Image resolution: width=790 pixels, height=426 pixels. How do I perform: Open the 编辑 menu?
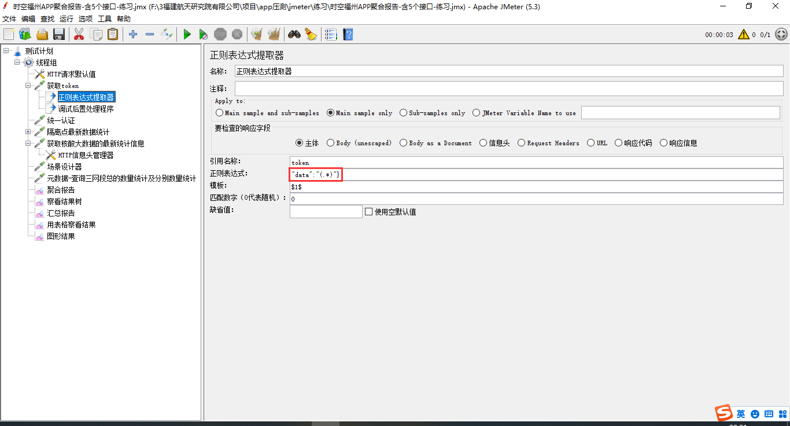click(x=28, y=19)
